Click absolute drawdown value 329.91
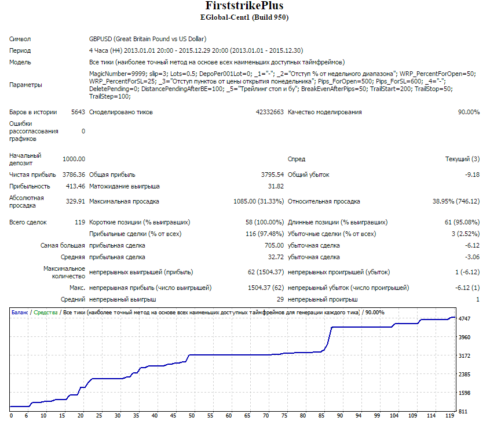 (75, 201)
